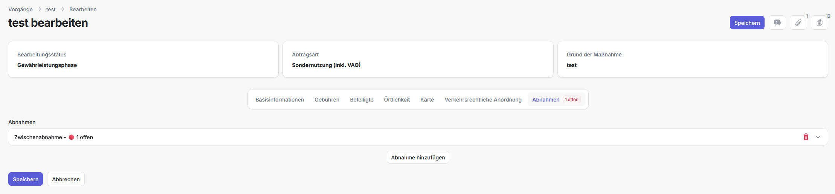This screenshot has width=835, height=194.
Task: Navigate to Vorgänge in the breadcrumb
Action: [20, 9]
